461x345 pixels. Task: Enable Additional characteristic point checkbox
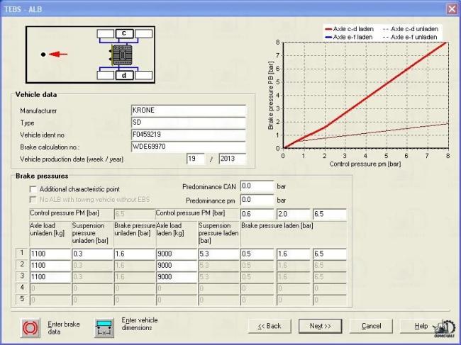(x=33, y=189)
